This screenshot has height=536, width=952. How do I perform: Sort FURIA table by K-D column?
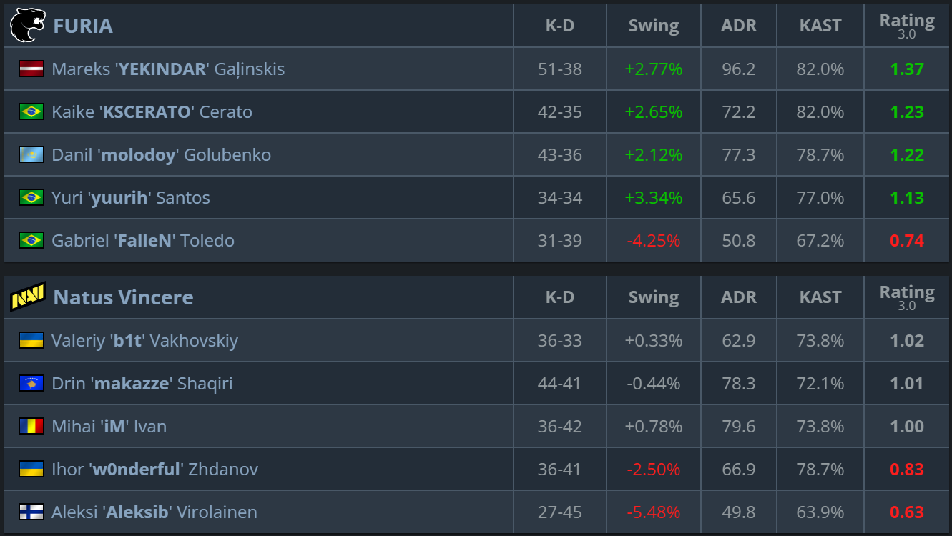click(x=559, y=26)
